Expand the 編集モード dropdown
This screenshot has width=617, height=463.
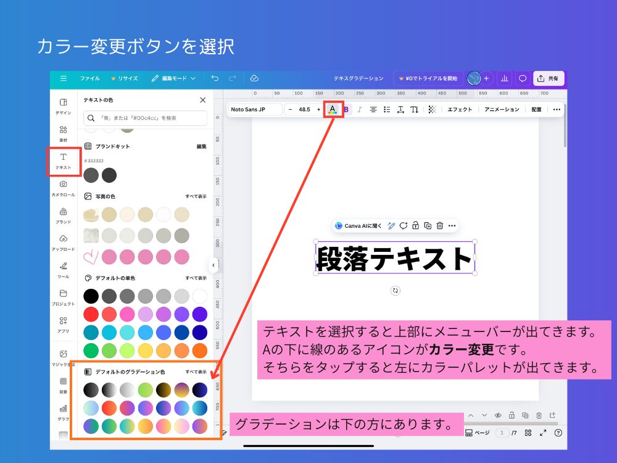173,78
